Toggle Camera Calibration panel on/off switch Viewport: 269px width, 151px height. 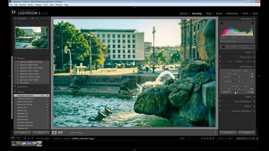(220, 110)
